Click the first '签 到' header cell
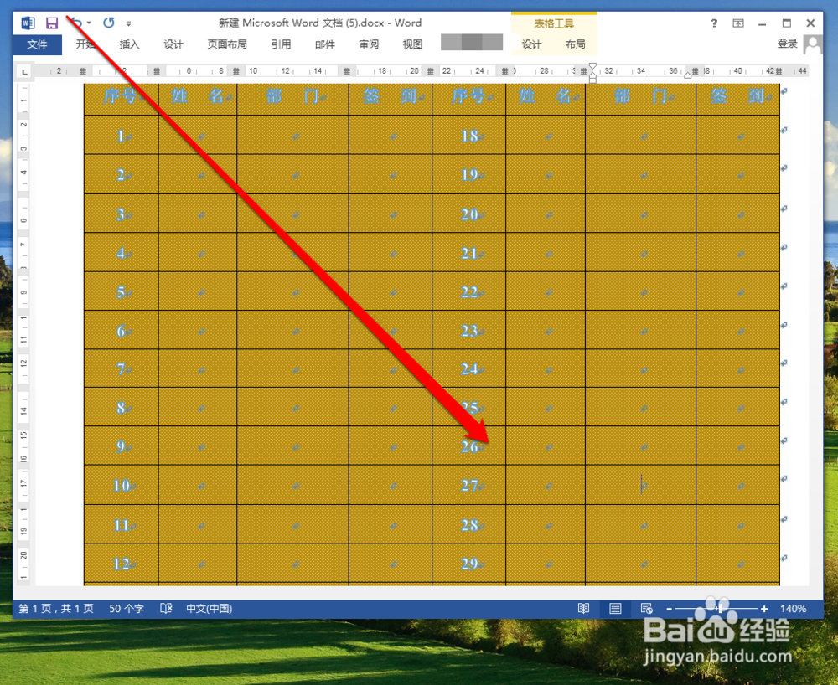 [391, 100]
